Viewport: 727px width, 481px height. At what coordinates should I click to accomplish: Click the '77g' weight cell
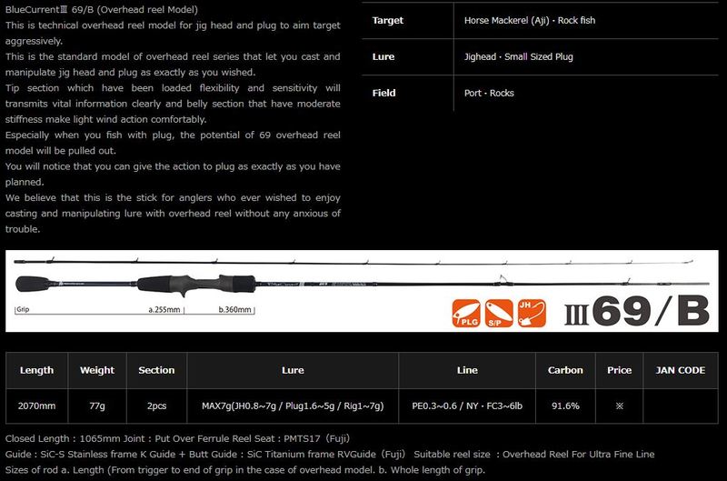pyautogui.click(x=97, y=406)
